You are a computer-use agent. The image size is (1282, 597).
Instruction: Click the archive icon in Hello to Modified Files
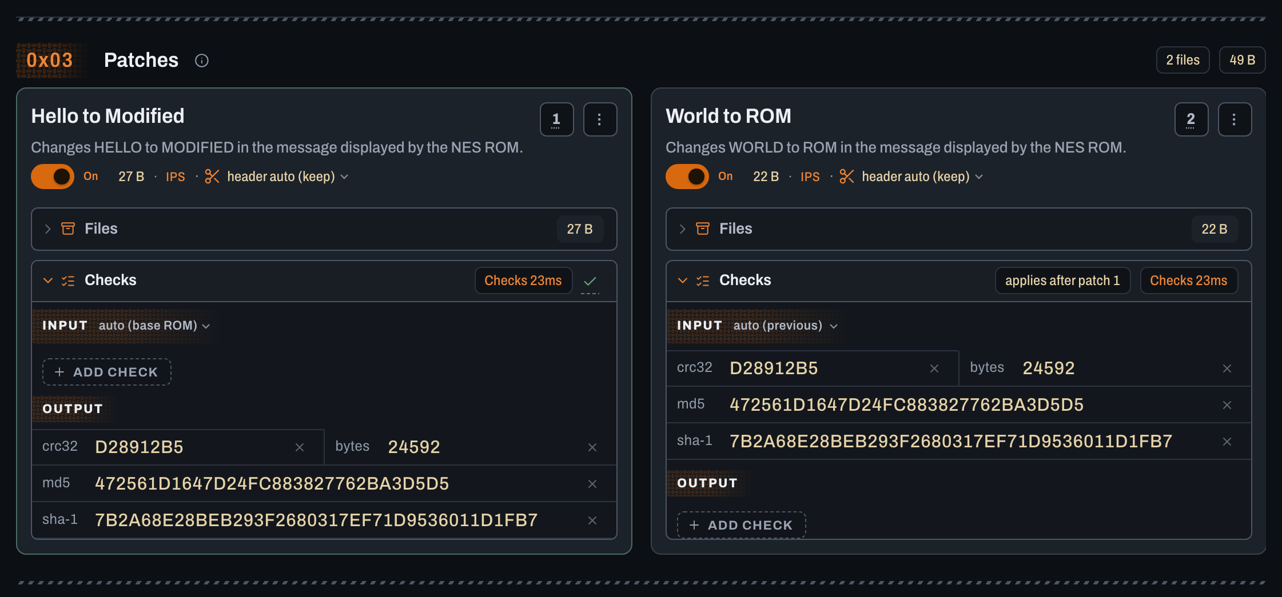point(68,229)
